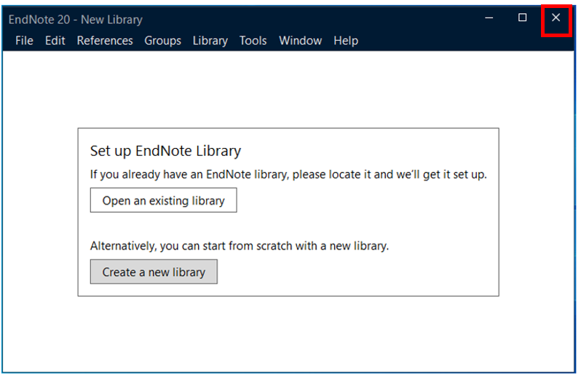
Task: Open the Window menu
Action: pyautogui.click(x=301, y=40)
